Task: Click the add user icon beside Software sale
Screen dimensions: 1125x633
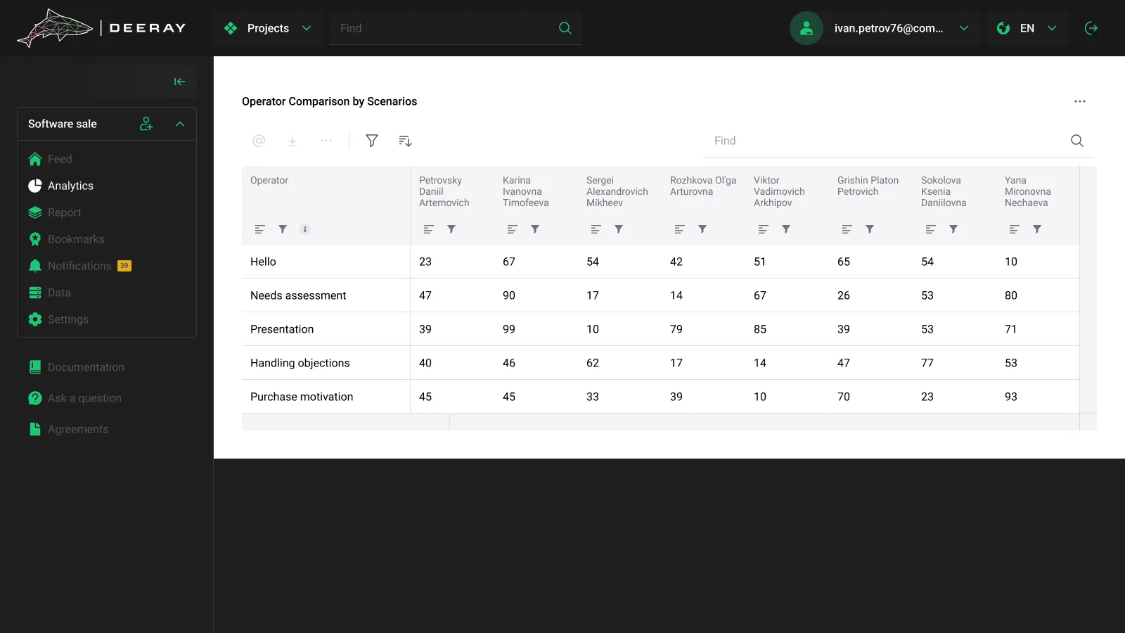Action: coord(146,124)
